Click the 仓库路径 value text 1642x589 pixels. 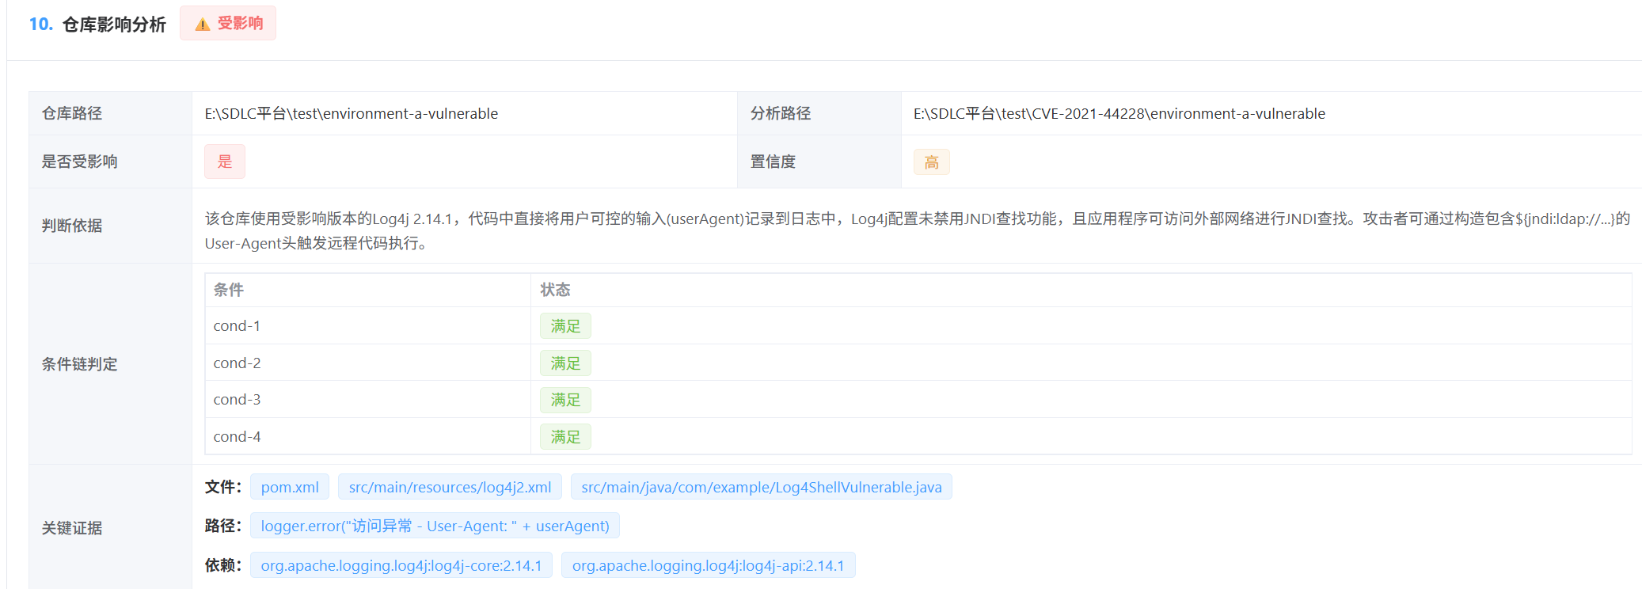352,114
